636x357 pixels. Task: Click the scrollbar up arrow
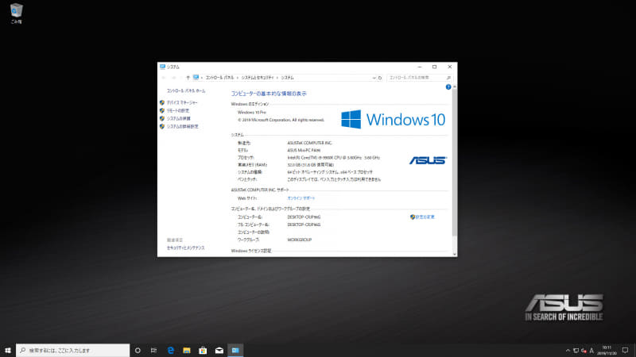click(x=454, y=87)
